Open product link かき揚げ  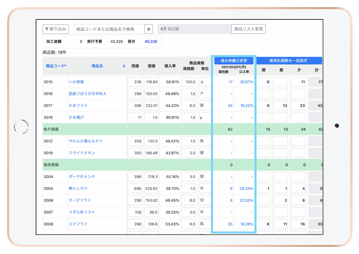pos(76,117)
